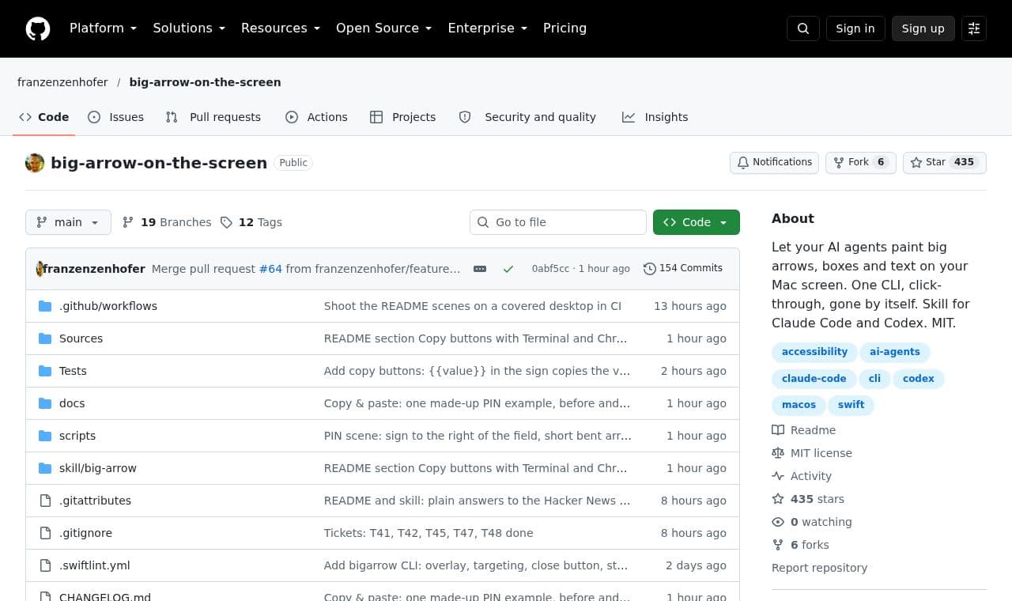Open the main branch dropdown
The image size is (1012, 601).
(x=68, y=222)
